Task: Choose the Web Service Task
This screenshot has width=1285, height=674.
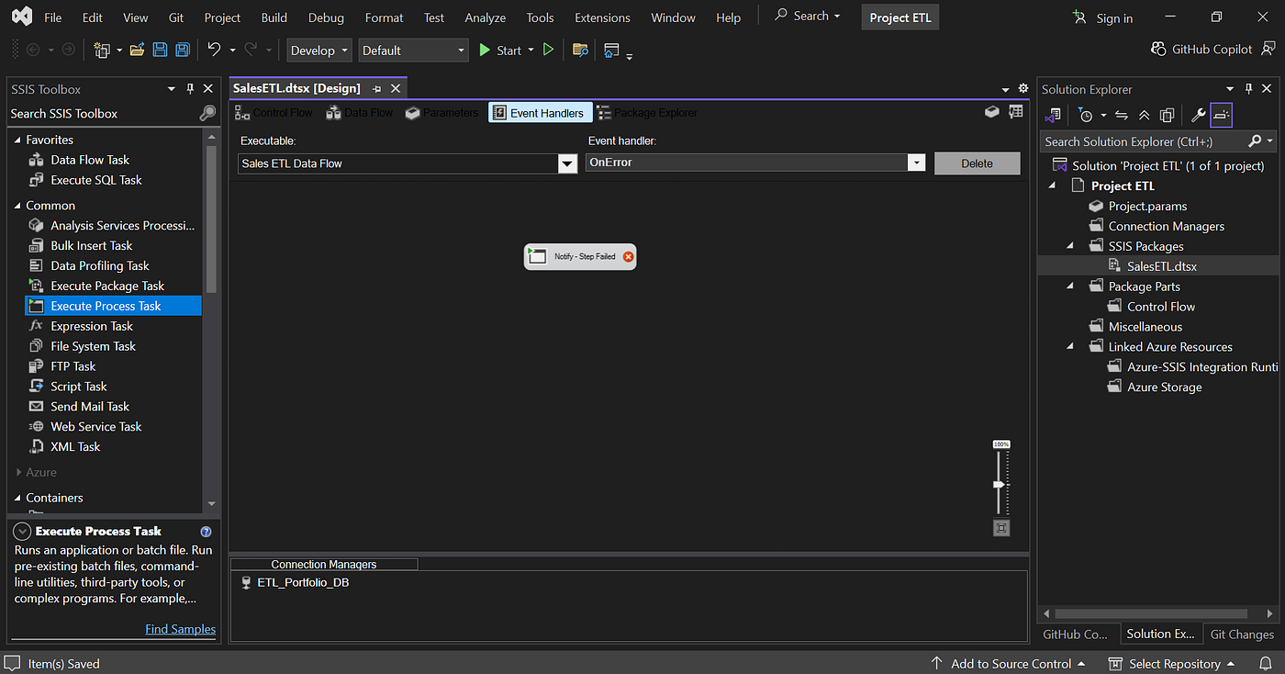Action: (x=95, y=427)
